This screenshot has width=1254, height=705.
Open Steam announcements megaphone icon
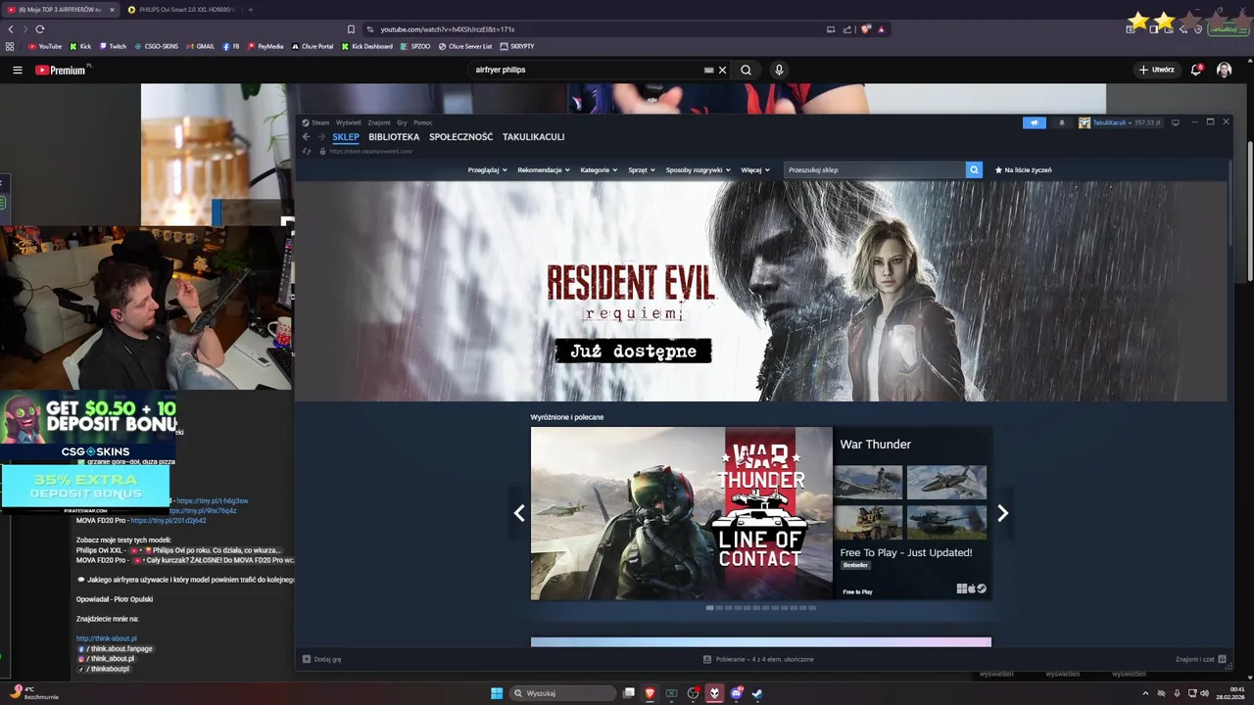coord(1035,122)
